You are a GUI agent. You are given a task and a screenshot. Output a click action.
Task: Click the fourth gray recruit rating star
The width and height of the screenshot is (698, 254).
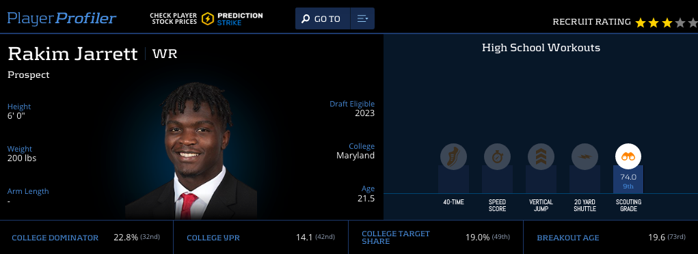pos(680,23)
